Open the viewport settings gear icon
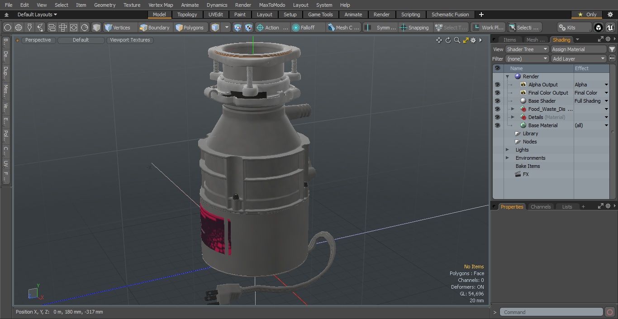Viewport: 618px width, 319px height. tap(473, 40)
